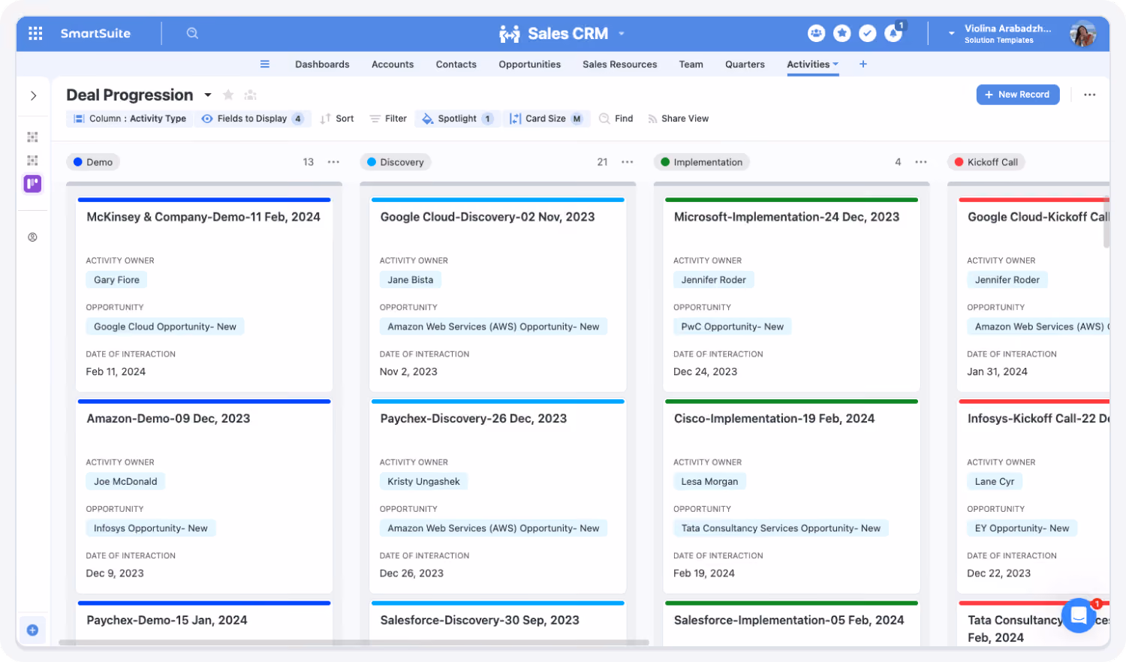Open the hamburger menu beside Dashboards

[265, 65]
